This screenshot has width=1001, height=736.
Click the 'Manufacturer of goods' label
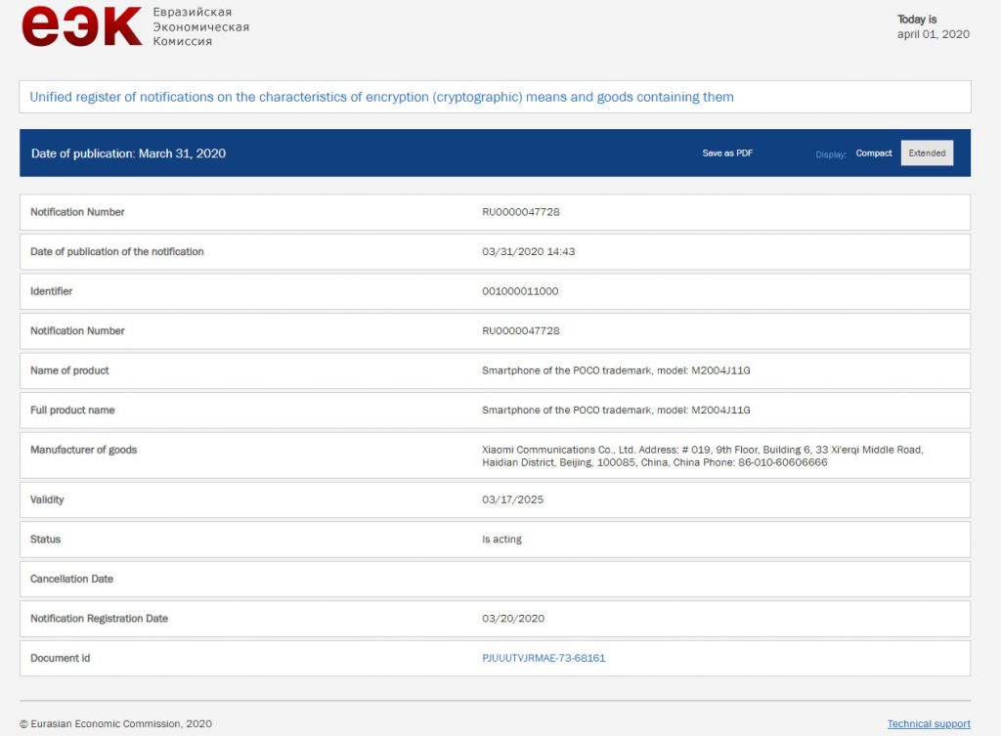point(84,450)
